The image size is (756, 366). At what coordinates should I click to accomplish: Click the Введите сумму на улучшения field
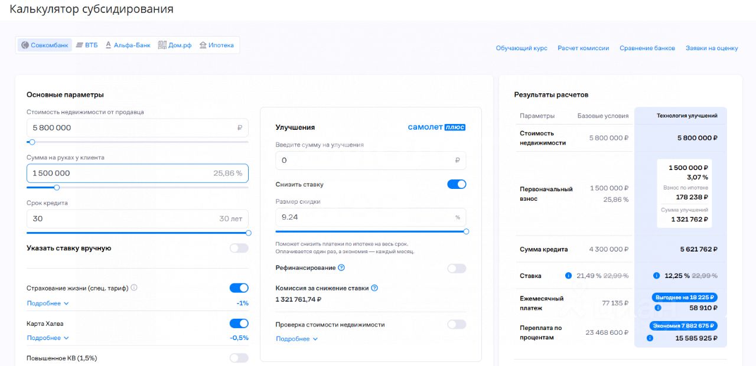point(371,160)
